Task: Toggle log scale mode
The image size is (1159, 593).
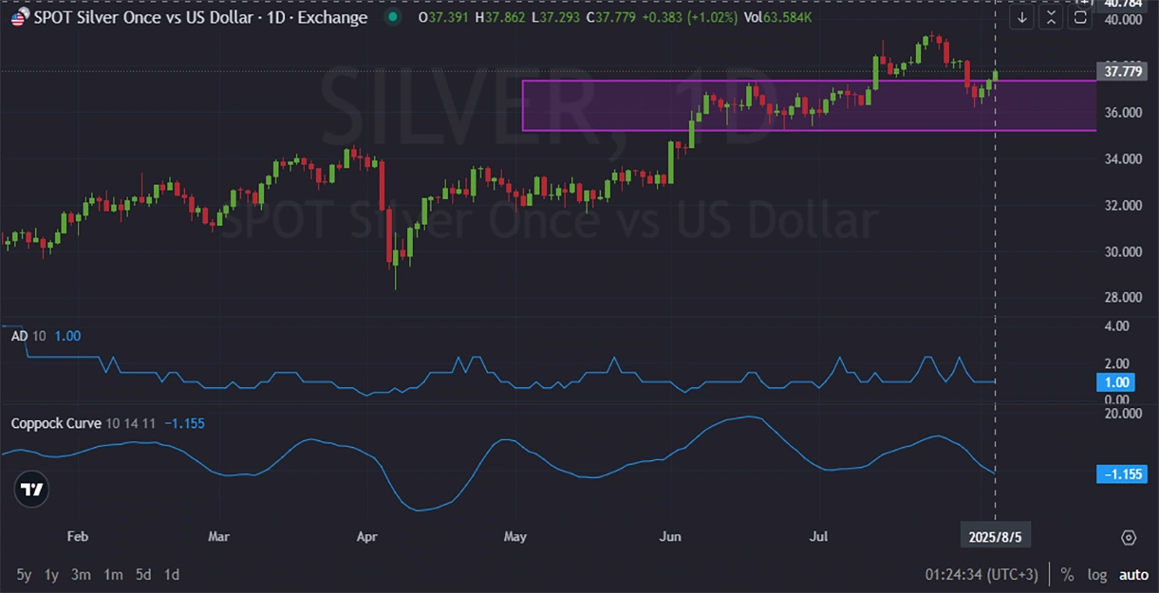Action: [1097, 574]
